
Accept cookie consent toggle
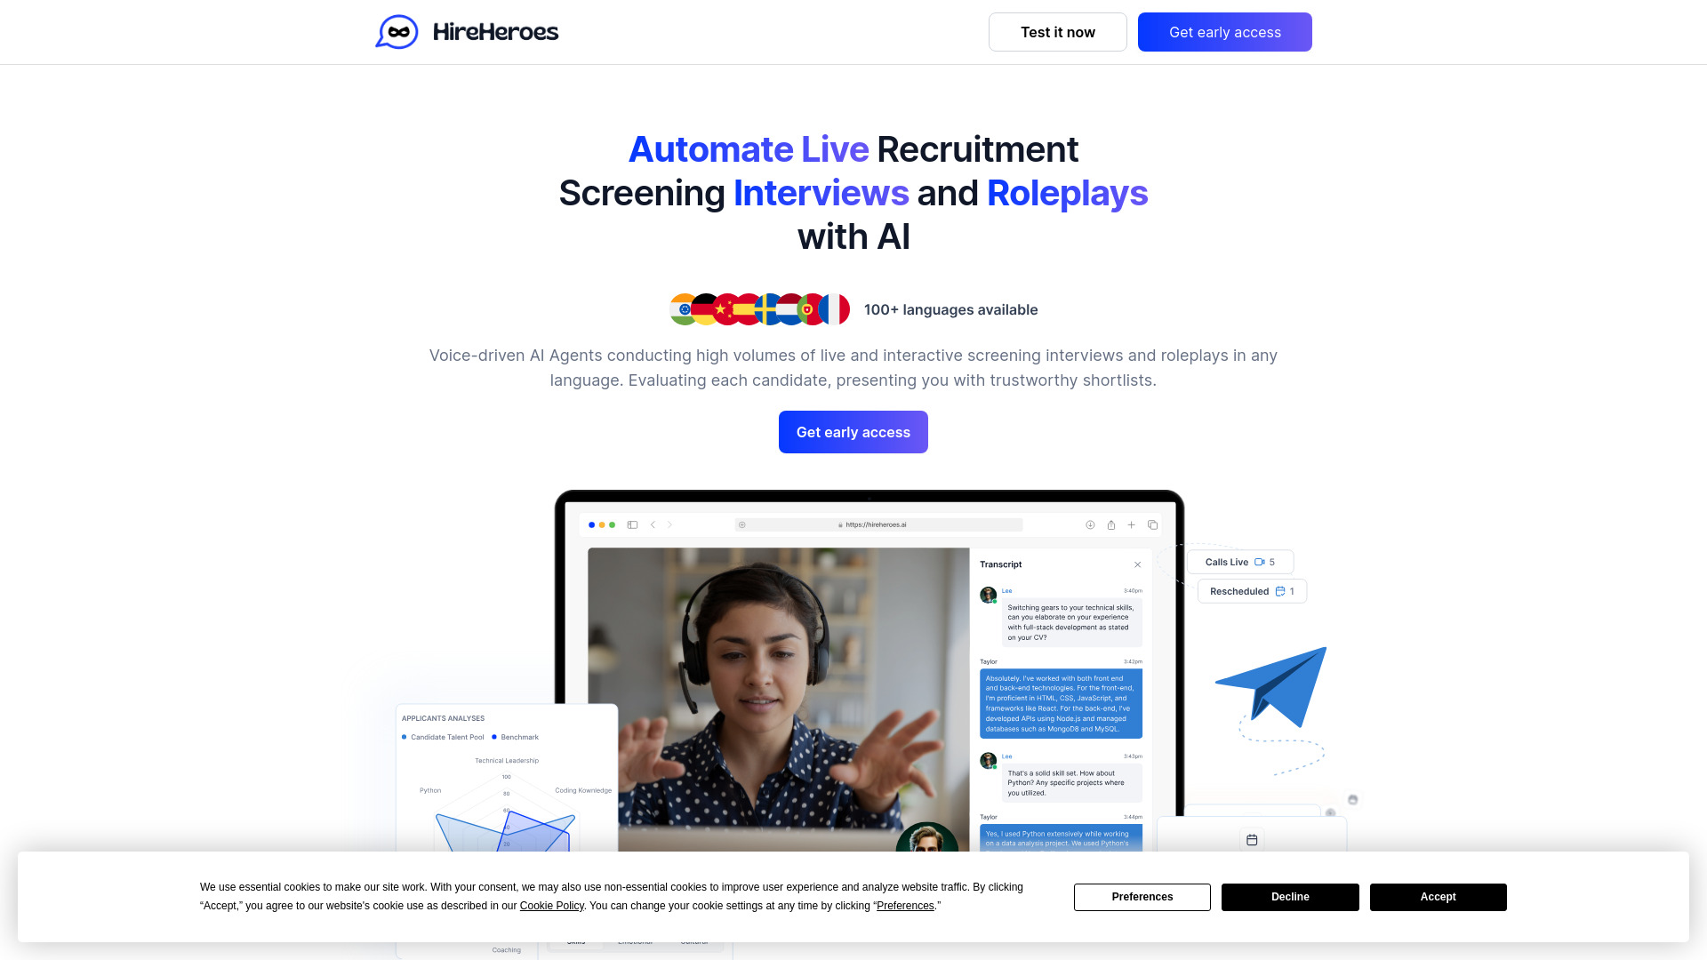click(1438, 897)
